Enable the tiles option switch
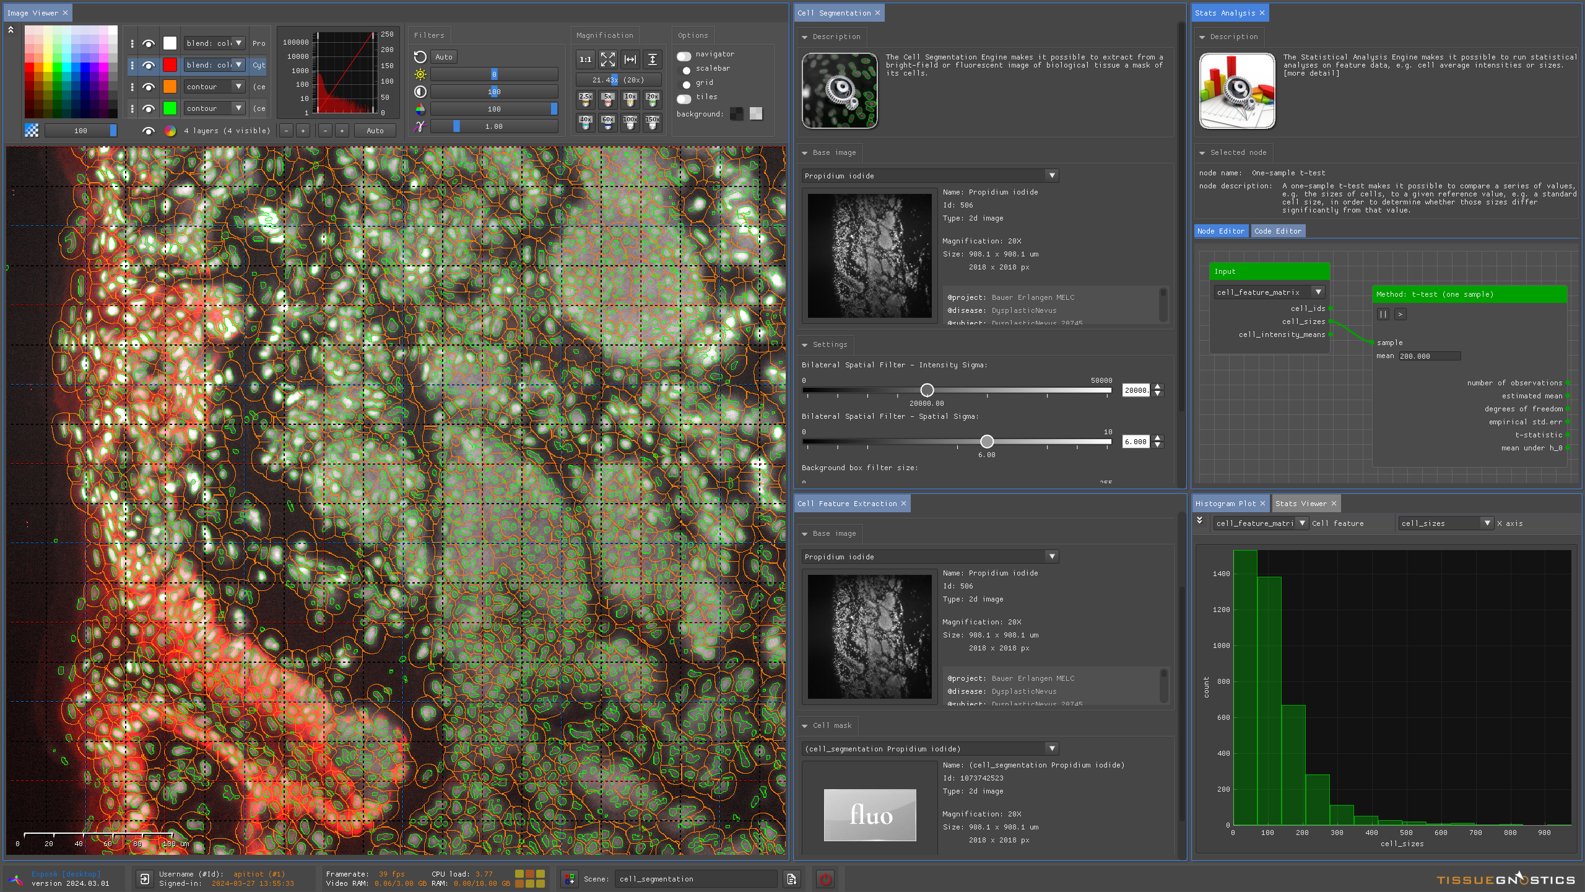The image size is (1585, 892). tap(684, 98)
